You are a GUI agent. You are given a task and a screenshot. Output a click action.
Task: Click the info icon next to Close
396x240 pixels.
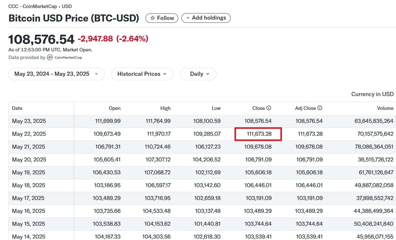pyautogui.click(x=269, y=108)
